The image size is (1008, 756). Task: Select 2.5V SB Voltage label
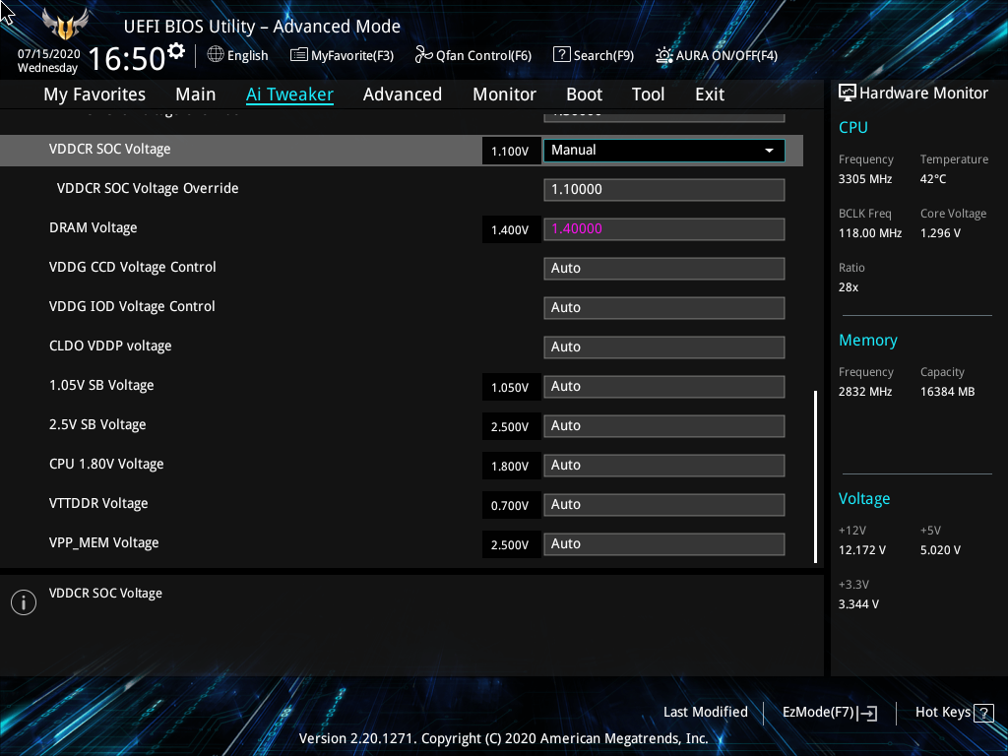pyautogui.click(x=97, y=424)
